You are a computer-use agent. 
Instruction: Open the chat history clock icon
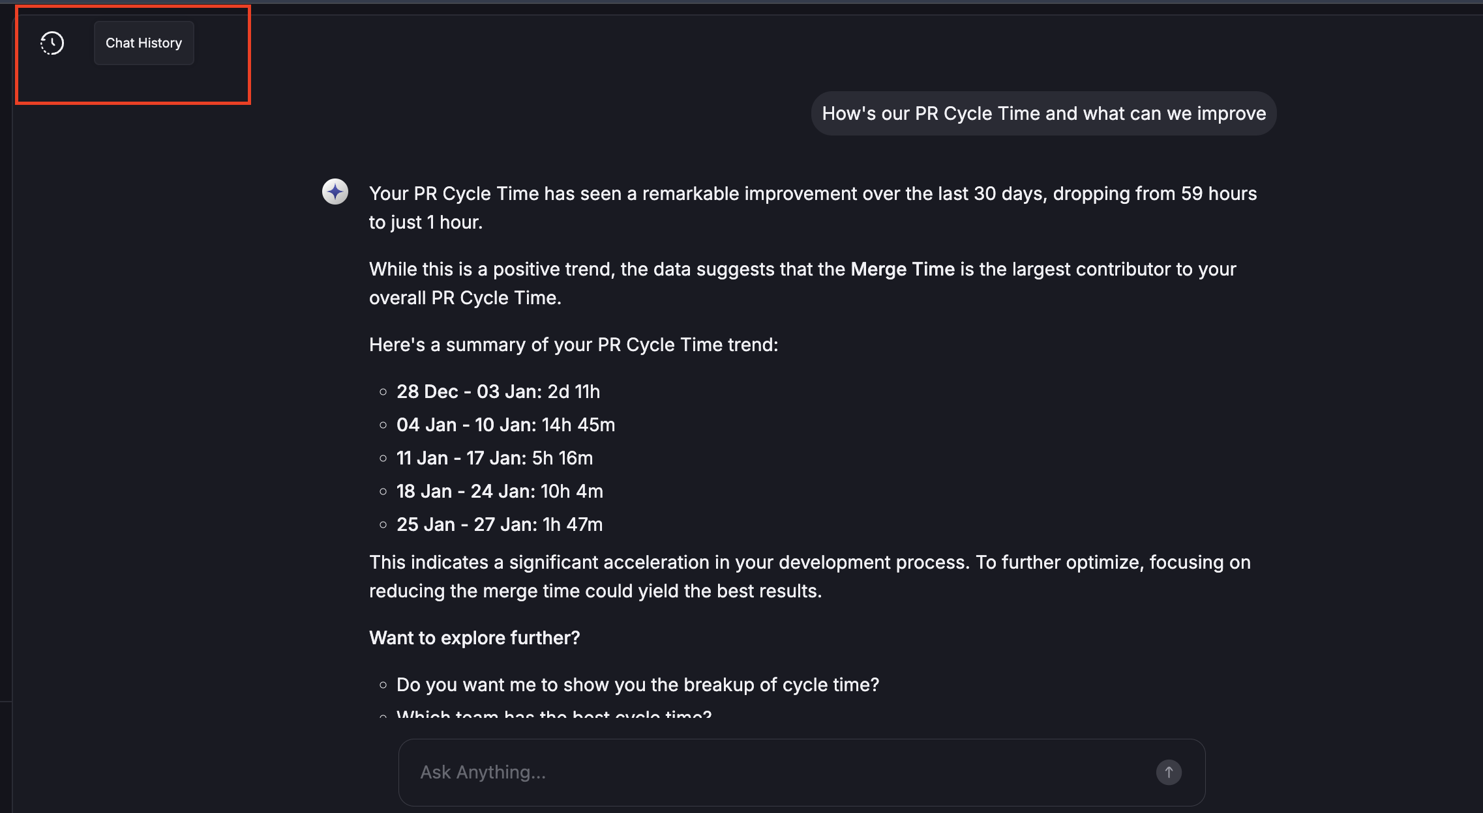[x=52, y=43]
